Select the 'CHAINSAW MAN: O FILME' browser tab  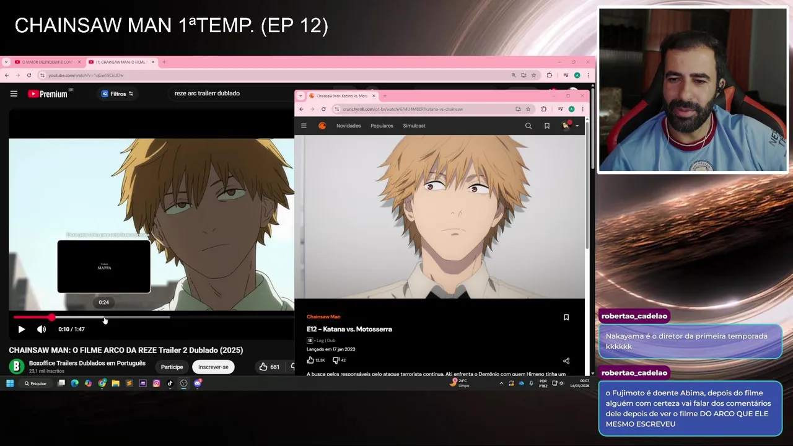click(x=122, y=62)
